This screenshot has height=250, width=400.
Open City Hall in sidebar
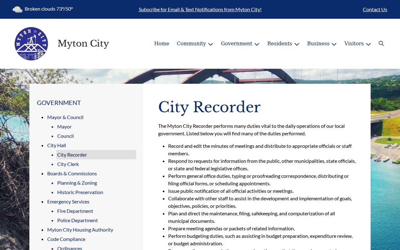[57, 145]
